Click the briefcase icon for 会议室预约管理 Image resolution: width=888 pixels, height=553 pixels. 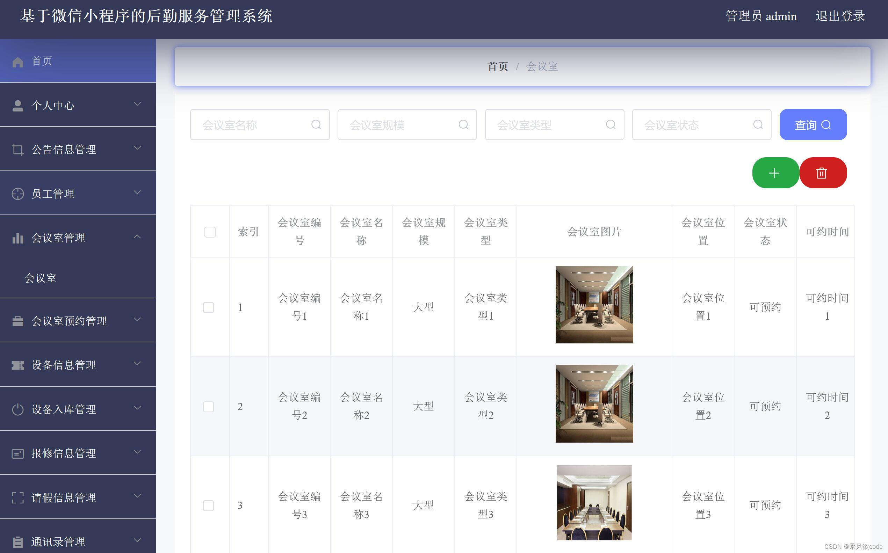pyautogui.click(x=17, y=321)
